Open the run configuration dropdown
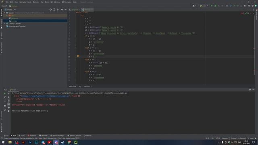258x145 pixels. point(204,6)
